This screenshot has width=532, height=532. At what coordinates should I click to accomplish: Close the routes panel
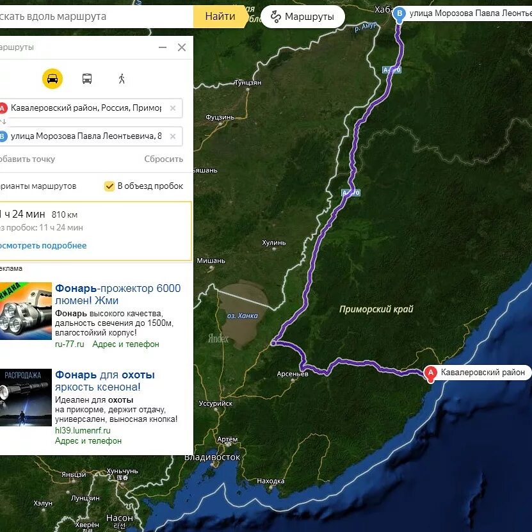[x=182, y=47]
